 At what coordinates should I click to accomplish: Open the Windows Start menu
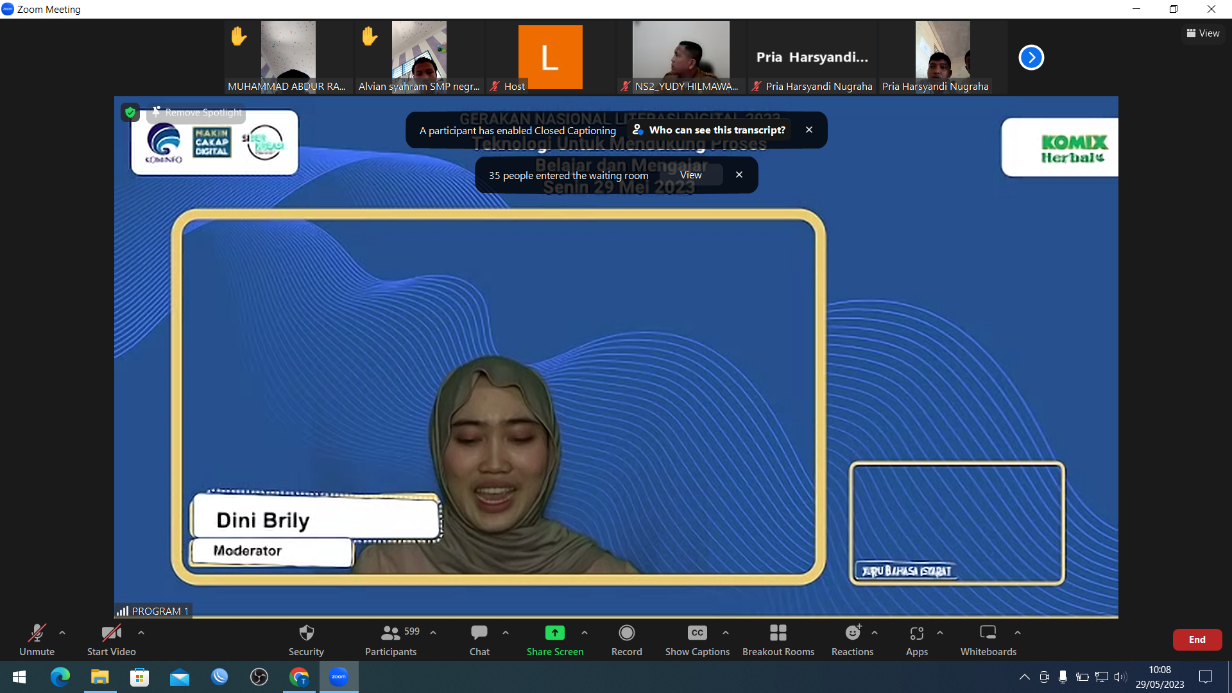click(19, 677)
